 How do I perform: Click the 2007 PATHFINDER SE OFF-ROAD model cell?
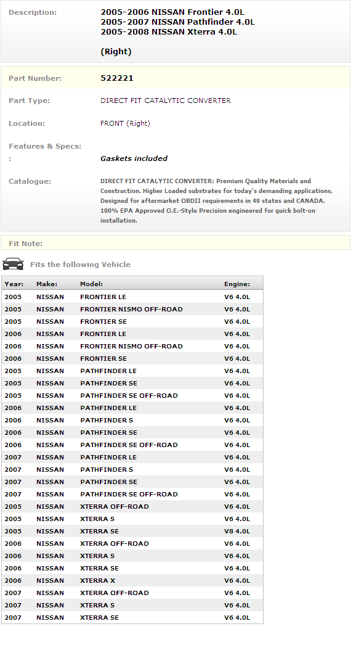point(129,494)
